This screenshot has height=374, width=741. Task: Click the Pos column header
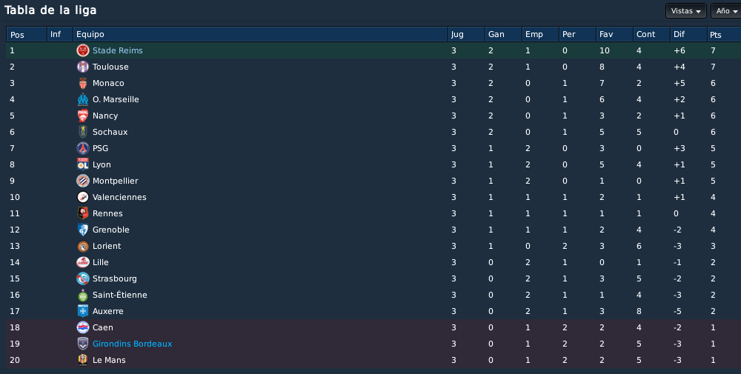27,35
